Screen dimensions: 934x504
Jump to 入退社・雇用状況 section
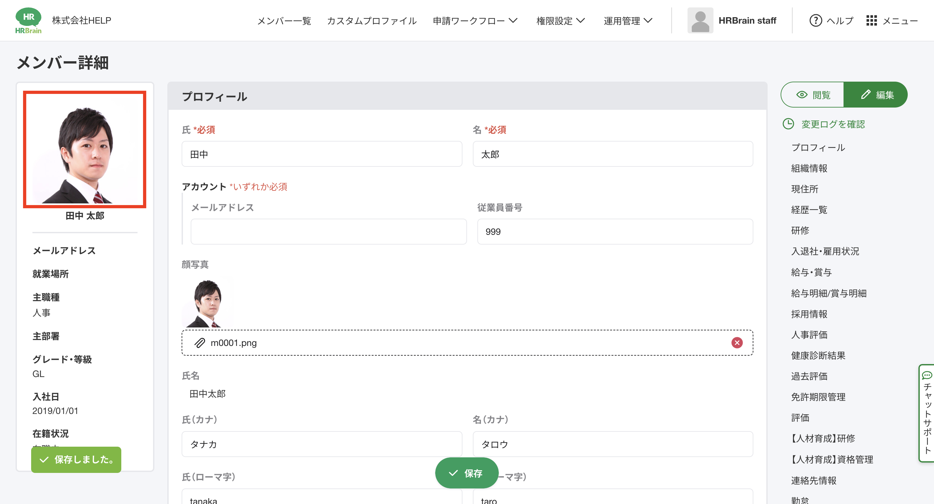click(x=825, y=251)
